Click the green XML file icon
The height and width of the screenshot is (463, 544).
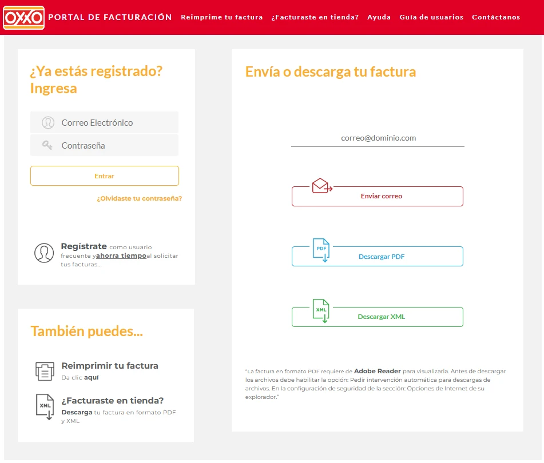point(321,311)
